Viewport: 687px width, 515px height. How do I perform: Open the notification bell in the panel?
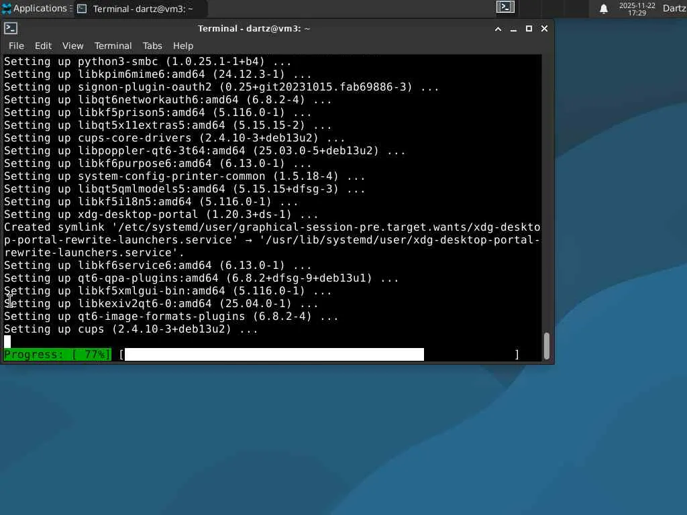[x=603, y=9]
